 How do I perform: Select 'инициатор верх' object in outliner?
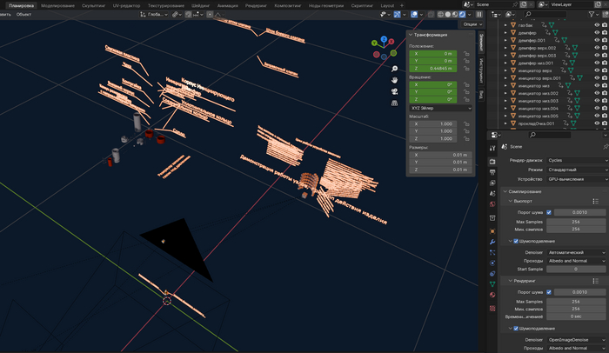click(x=536, y=70)
